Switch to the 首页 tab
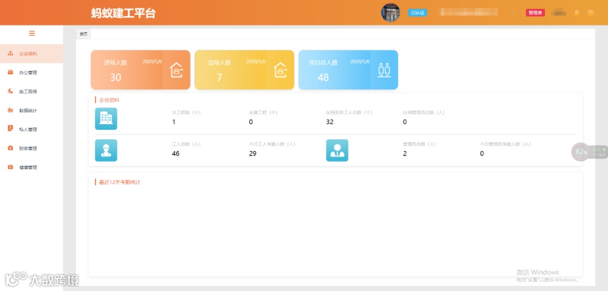The height and width of the screenshot is (291, 608). pos(83,34)
